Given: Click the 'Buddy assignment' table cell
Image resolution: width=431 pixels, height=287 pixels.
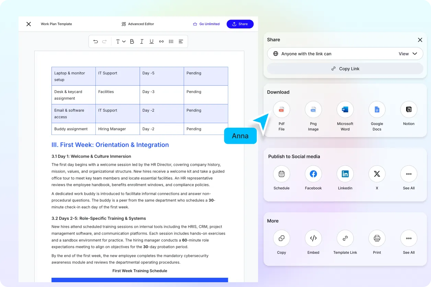Looking at the screenshot, I should pos(73,129).
